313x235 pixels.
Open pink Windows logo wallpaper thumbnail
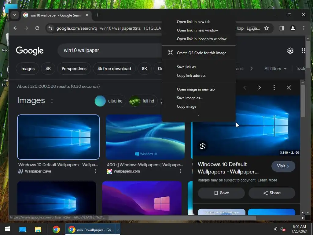point(142,198)
